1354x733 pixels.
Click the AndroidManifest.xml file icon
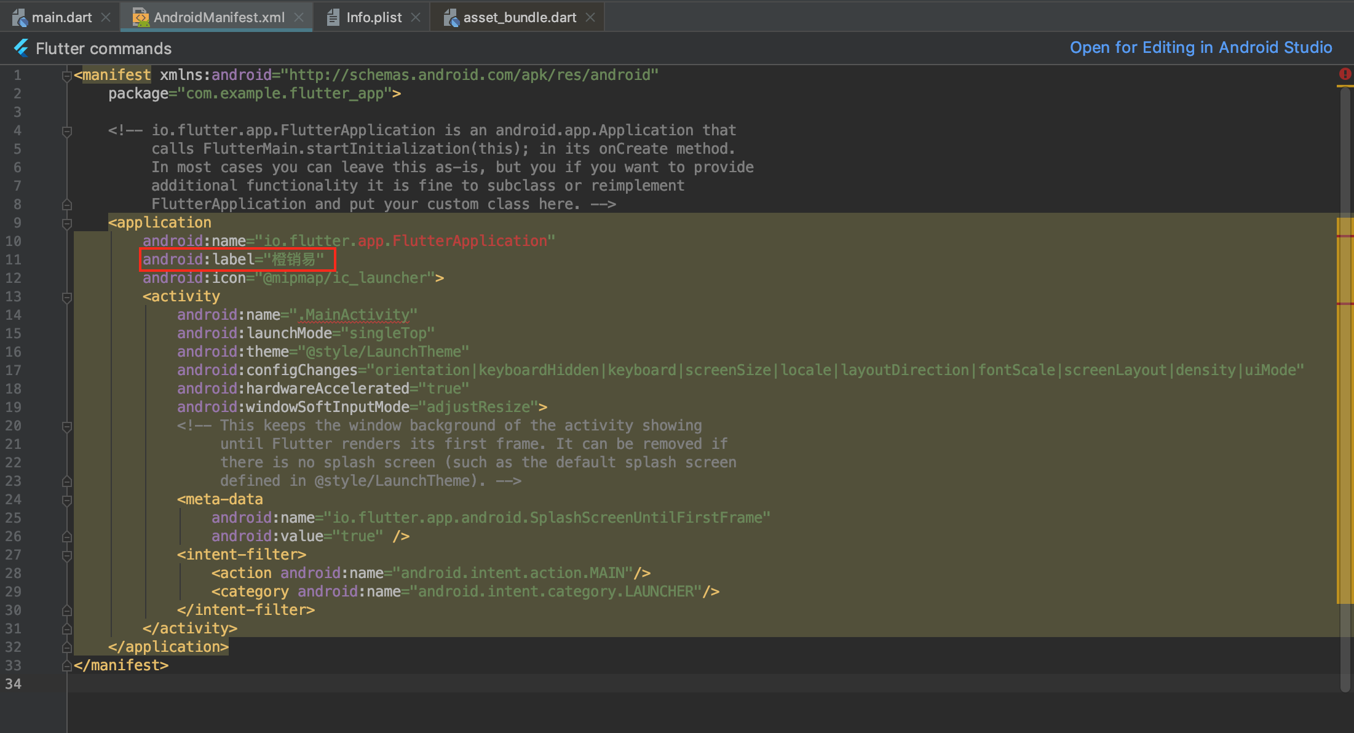click(141, 18)
